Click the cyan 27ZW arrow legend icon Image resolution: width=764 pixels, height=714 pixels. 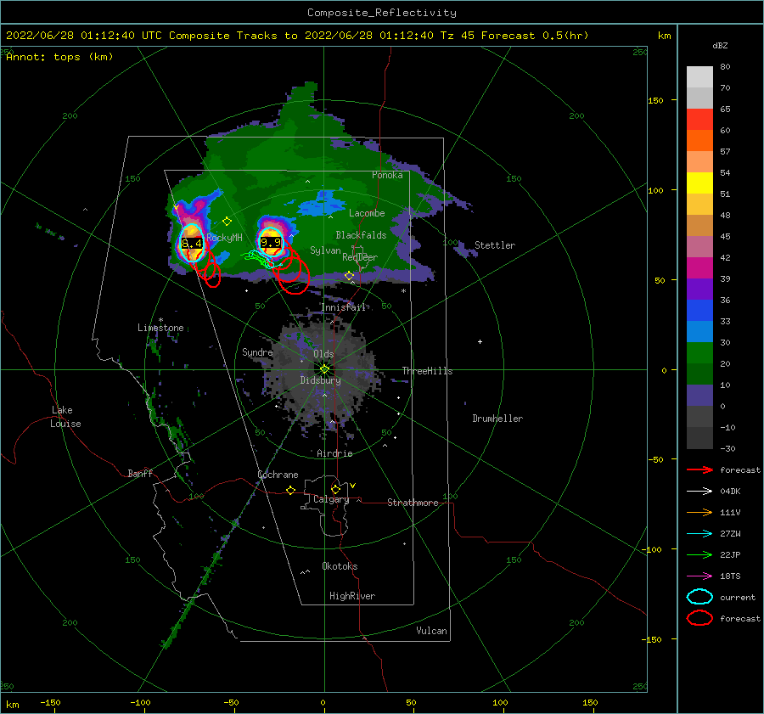[699, 534]
